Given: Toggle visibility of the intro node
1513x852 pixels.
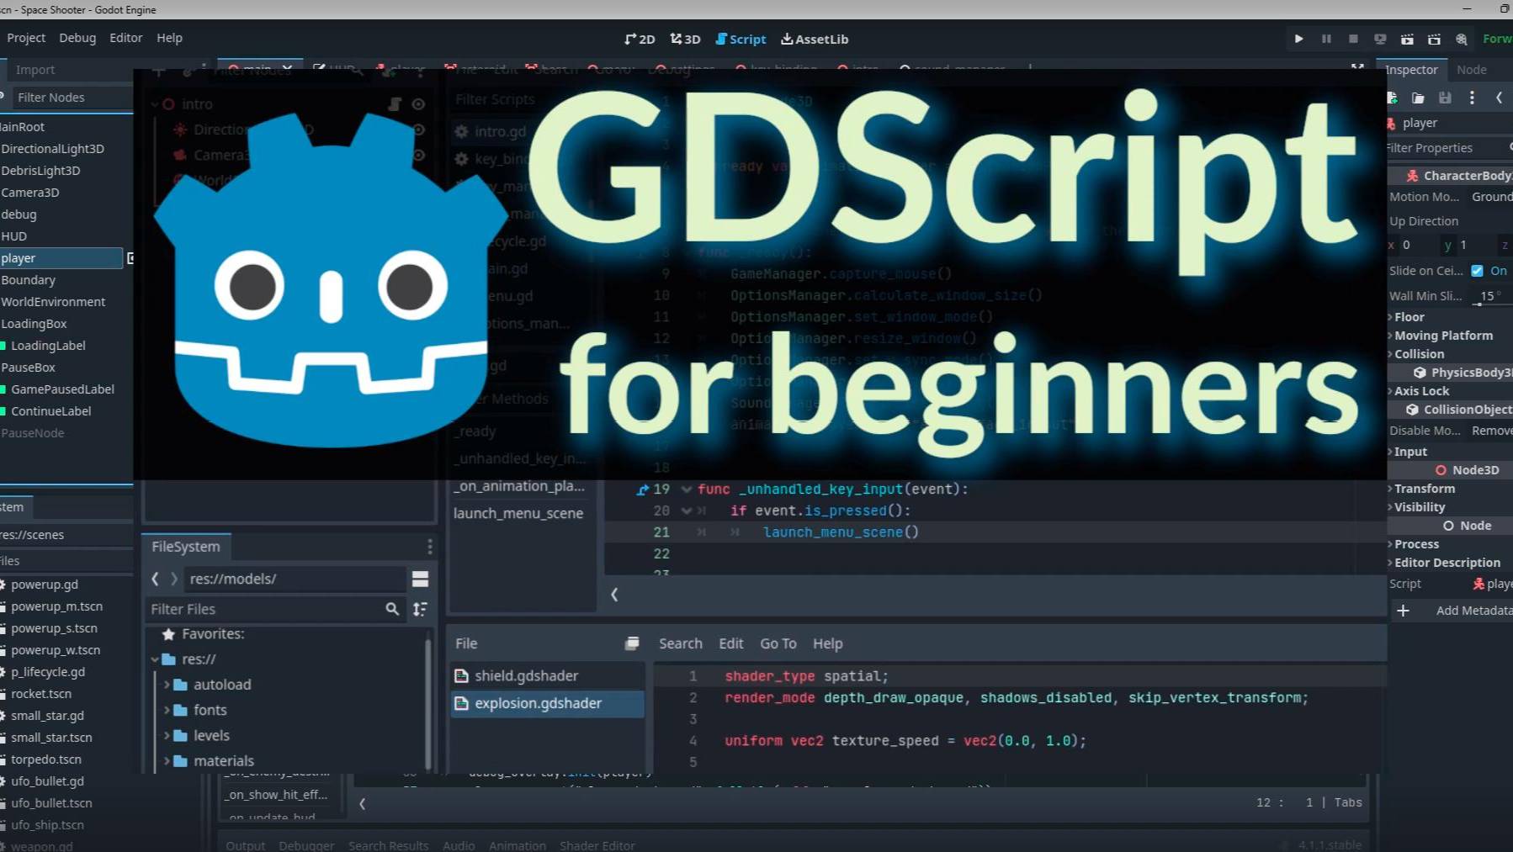Looking at the screenshot, I should pos(418,104).
